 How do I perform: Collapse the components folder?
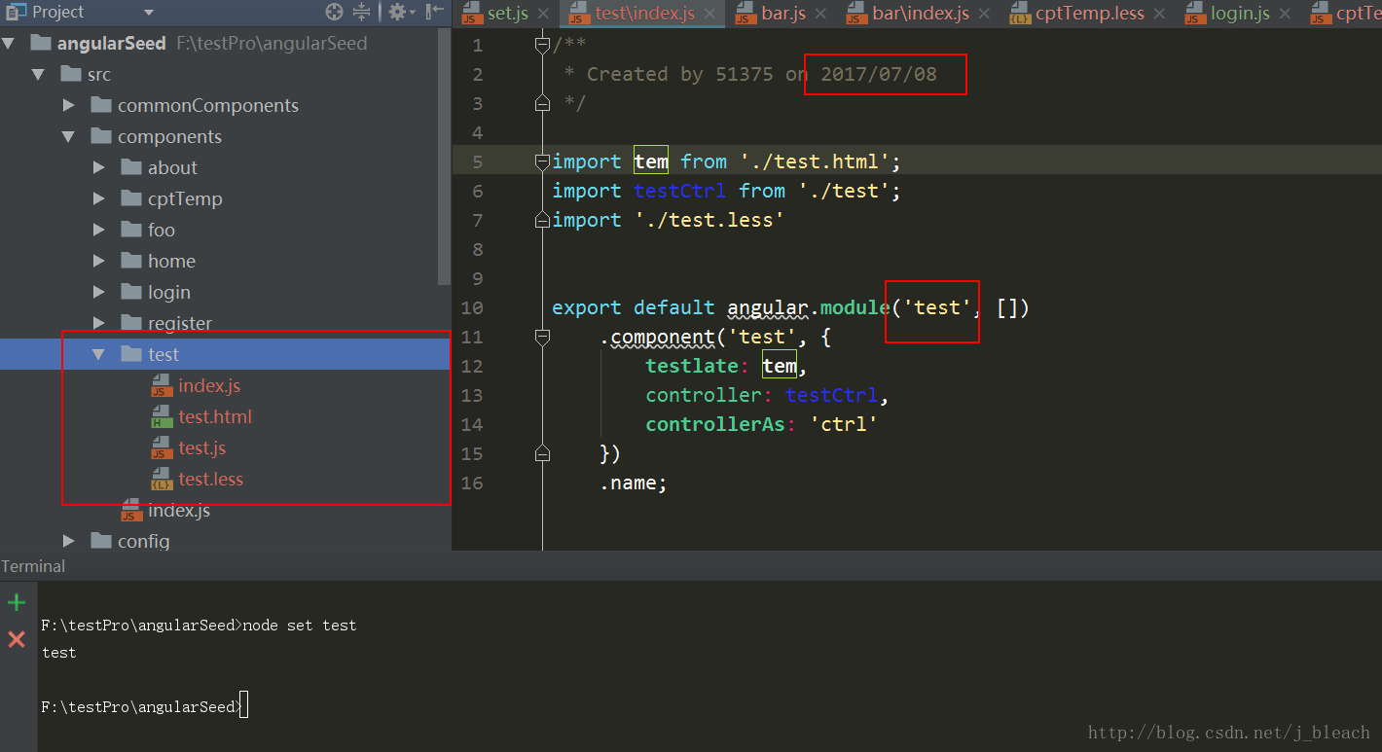click(68, 137)
